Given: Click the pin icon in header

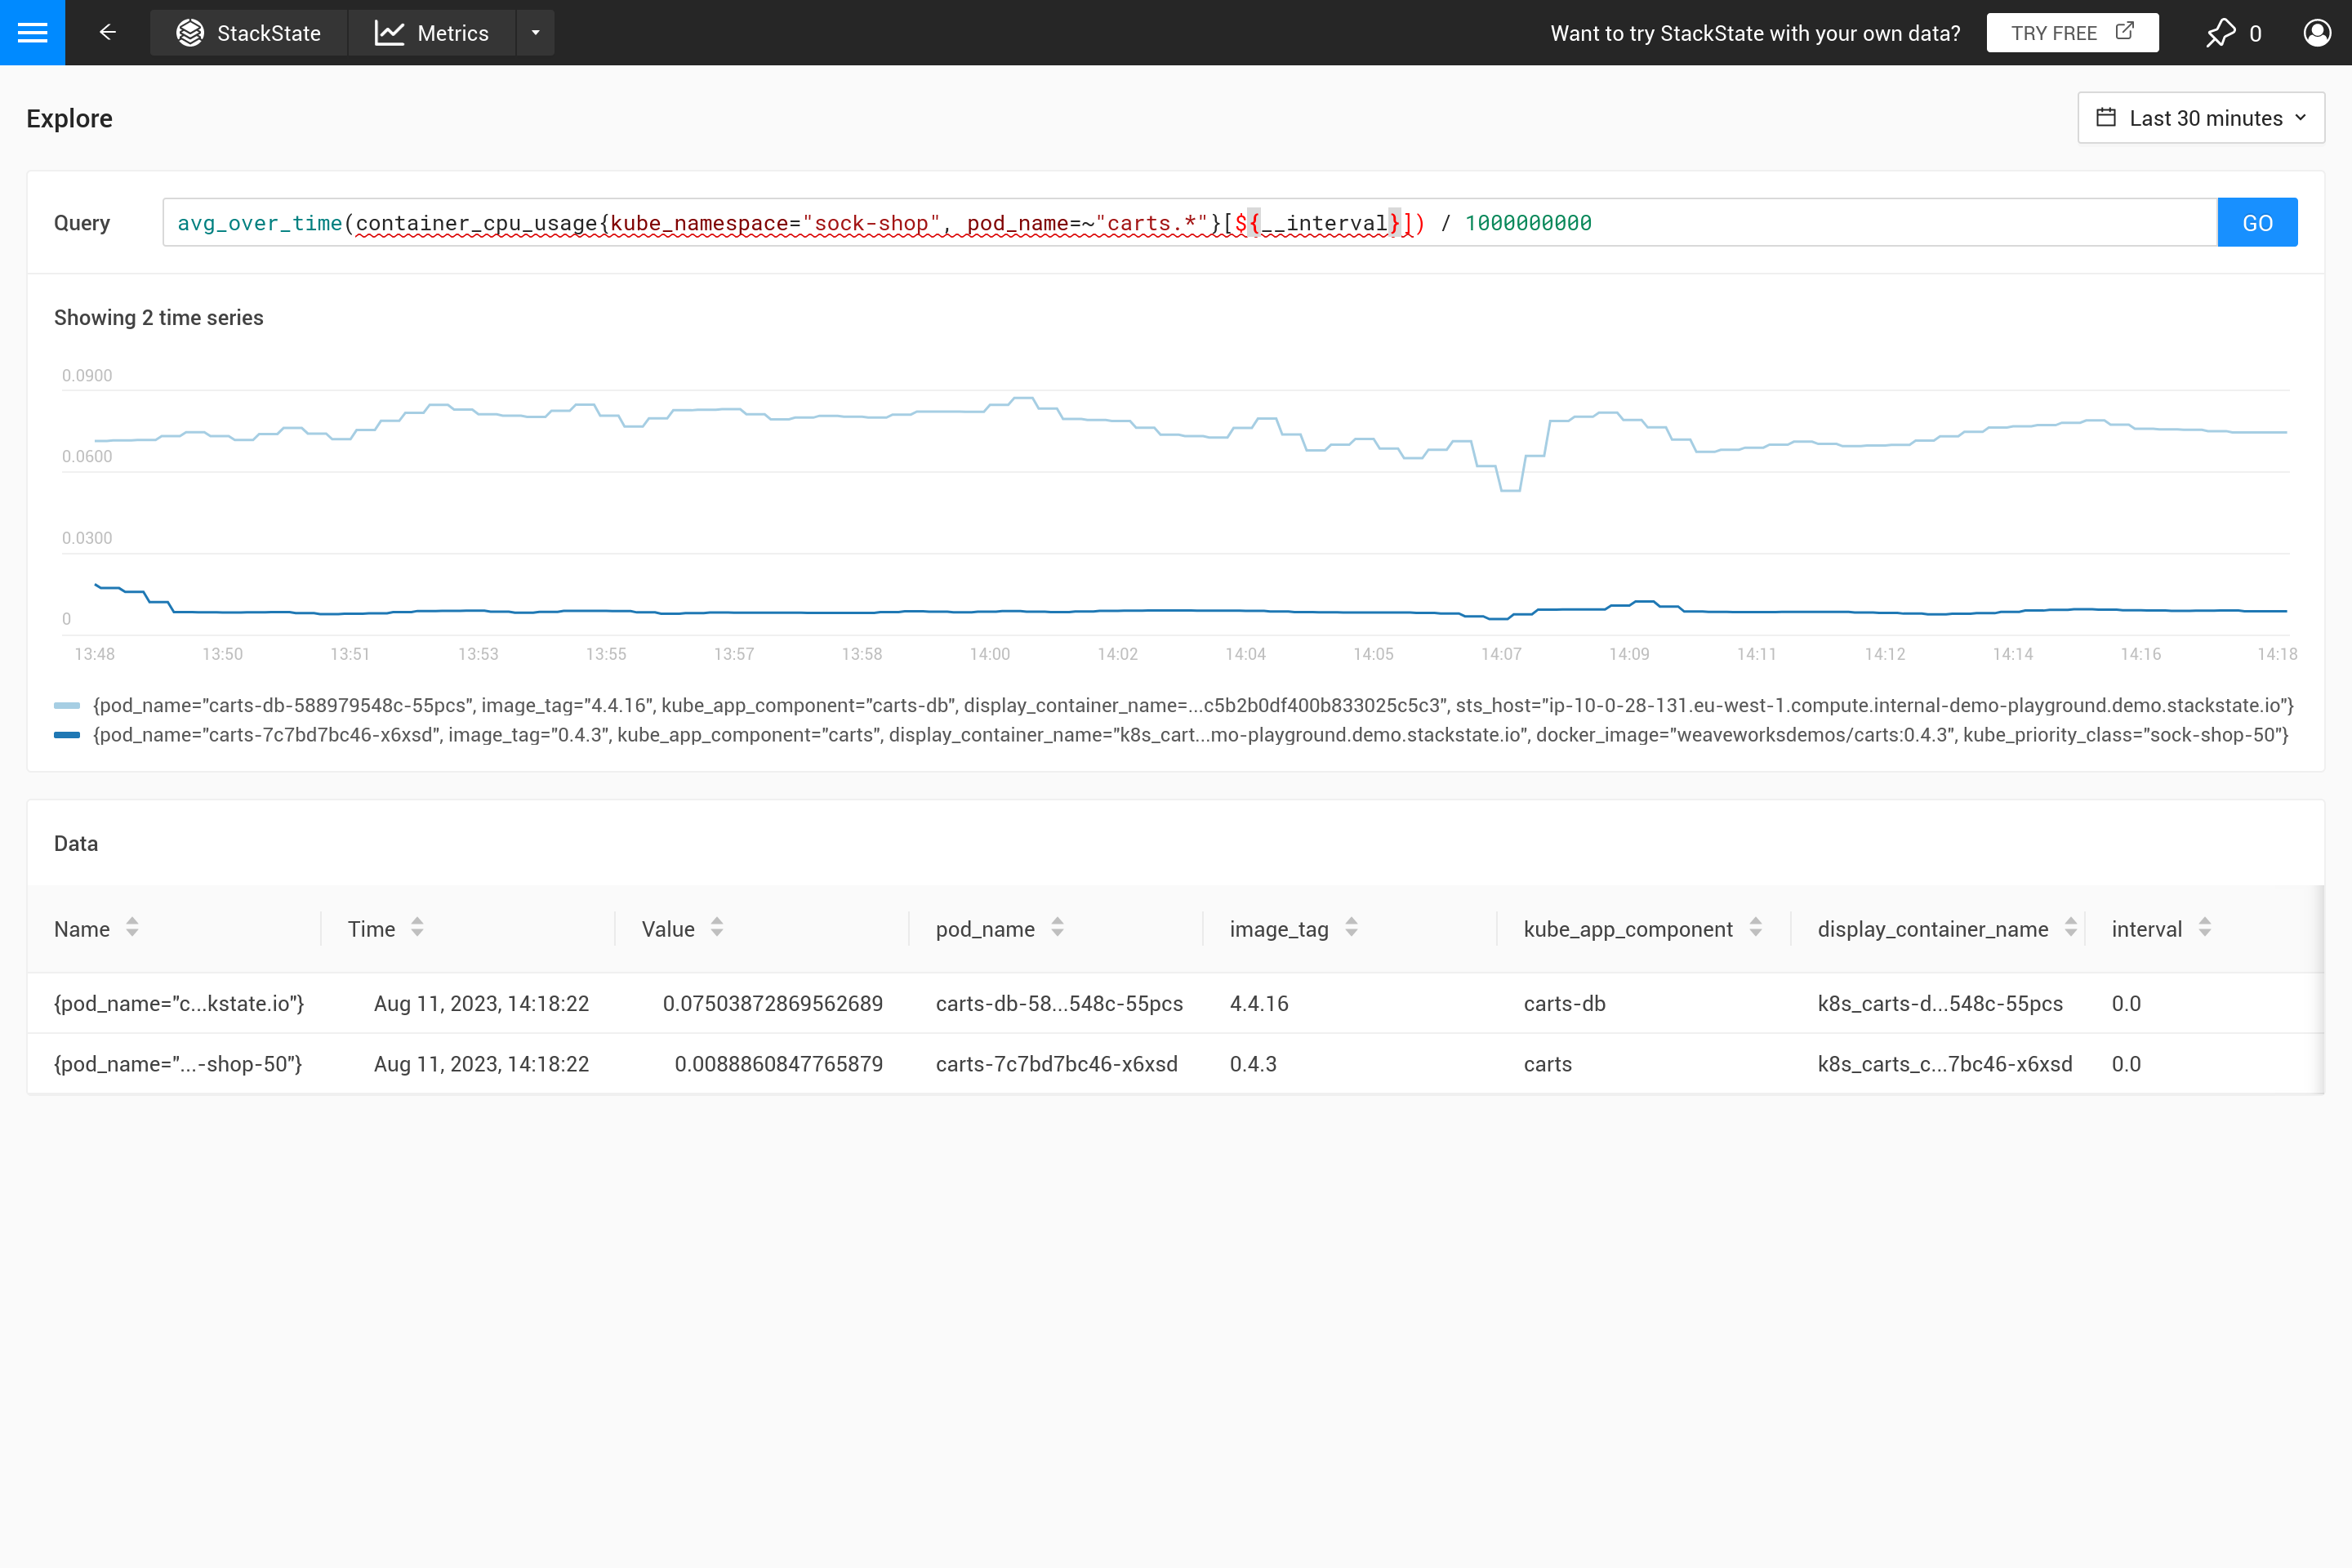Looking at the screenshot, I should pyautogui.click(x=2220, y=33).
